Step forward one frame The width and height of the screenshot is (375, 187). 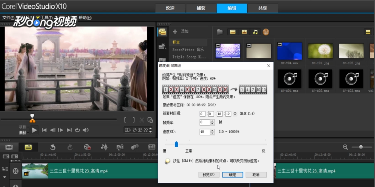tap(61, 130)
